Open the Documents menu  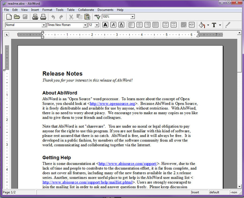click(x=106, y=10)
